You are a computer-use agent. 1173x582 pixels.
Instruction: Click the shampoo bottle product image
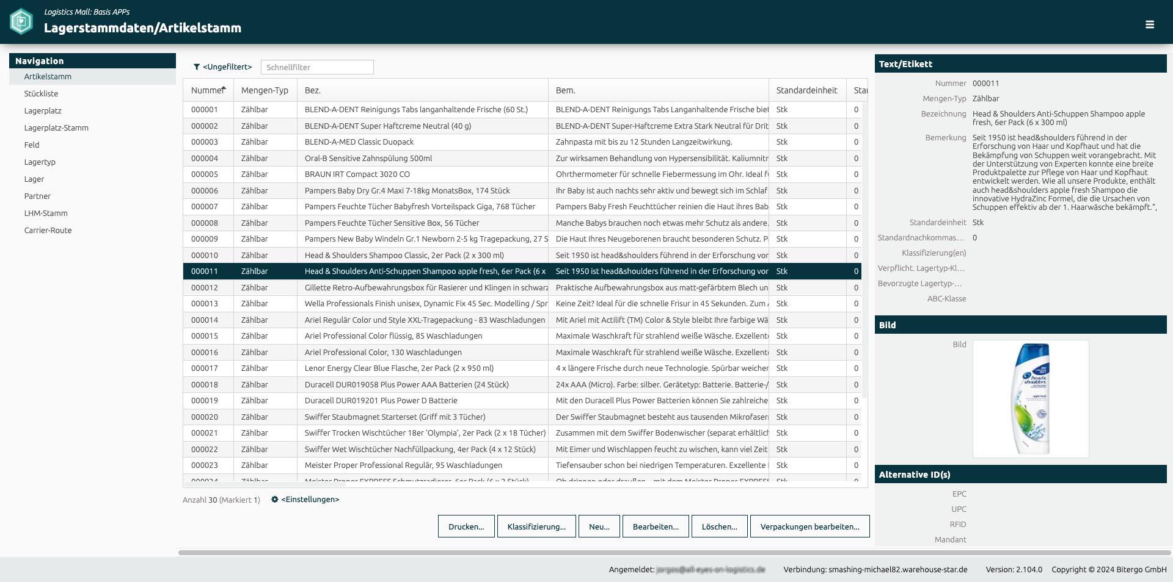tap(1031, 398)
